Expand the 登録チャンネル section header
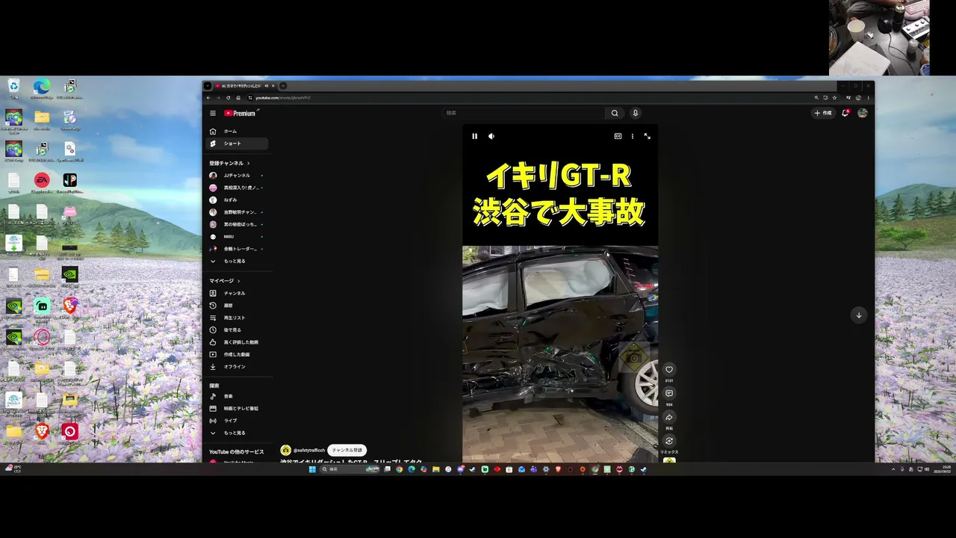Screen dimensions: 956x538 (x=229, y=163)
